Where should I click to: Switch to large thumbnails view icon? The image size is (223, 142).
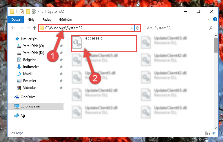pyautogui.click(x=214, y=134)
